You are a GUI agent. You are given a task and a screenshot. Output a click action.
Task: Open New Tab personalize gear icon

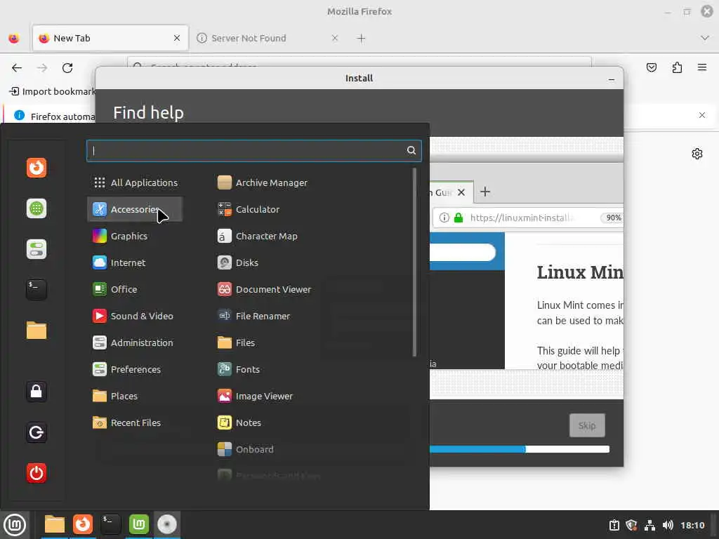click(697, 154)
